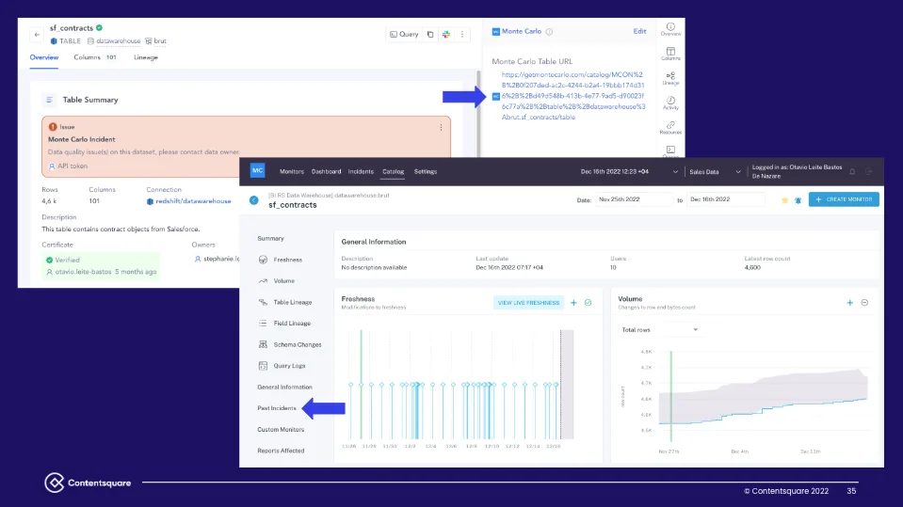Open the three-dot menu next to Slack icon
Screen dimensions: 903x507
(x=462, y=35)
